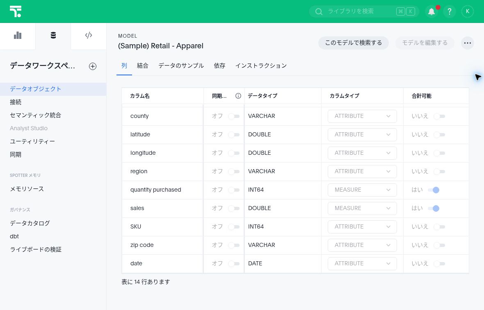Viewport: 484px width, 310px height.
Task: Click the ThoughtSpot logo icon
Action: point(16,11)
